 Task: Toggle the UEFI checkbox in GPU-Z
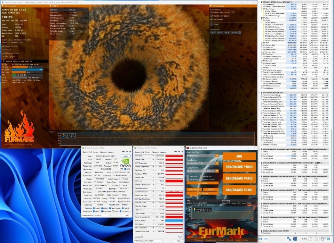[125, 169]
